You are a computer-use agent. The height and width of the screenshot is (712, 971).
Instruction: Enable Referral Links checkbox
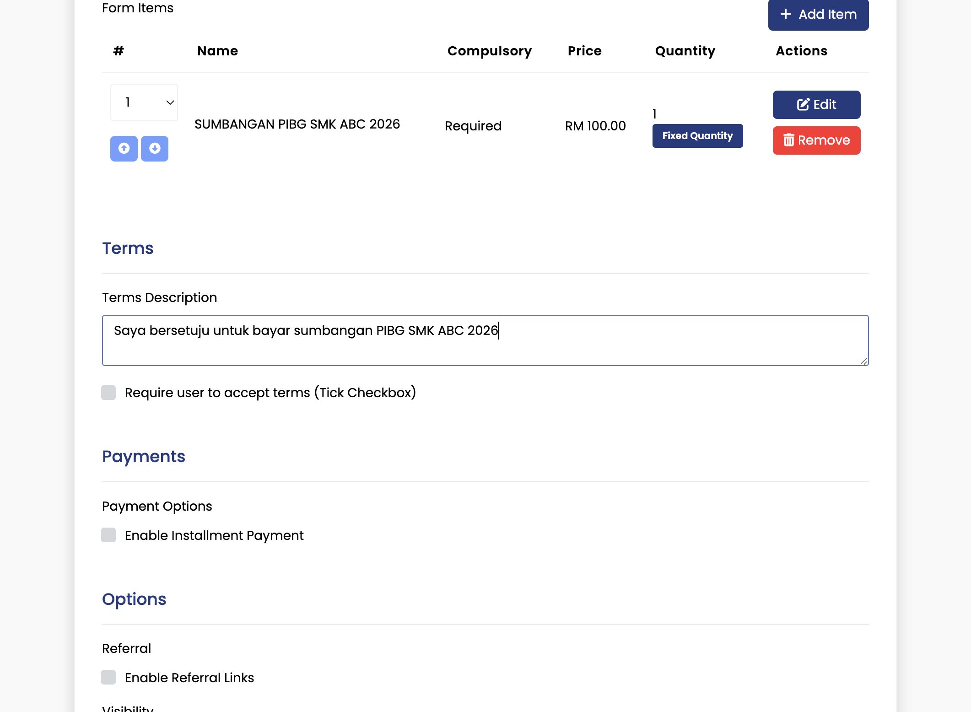108,677
